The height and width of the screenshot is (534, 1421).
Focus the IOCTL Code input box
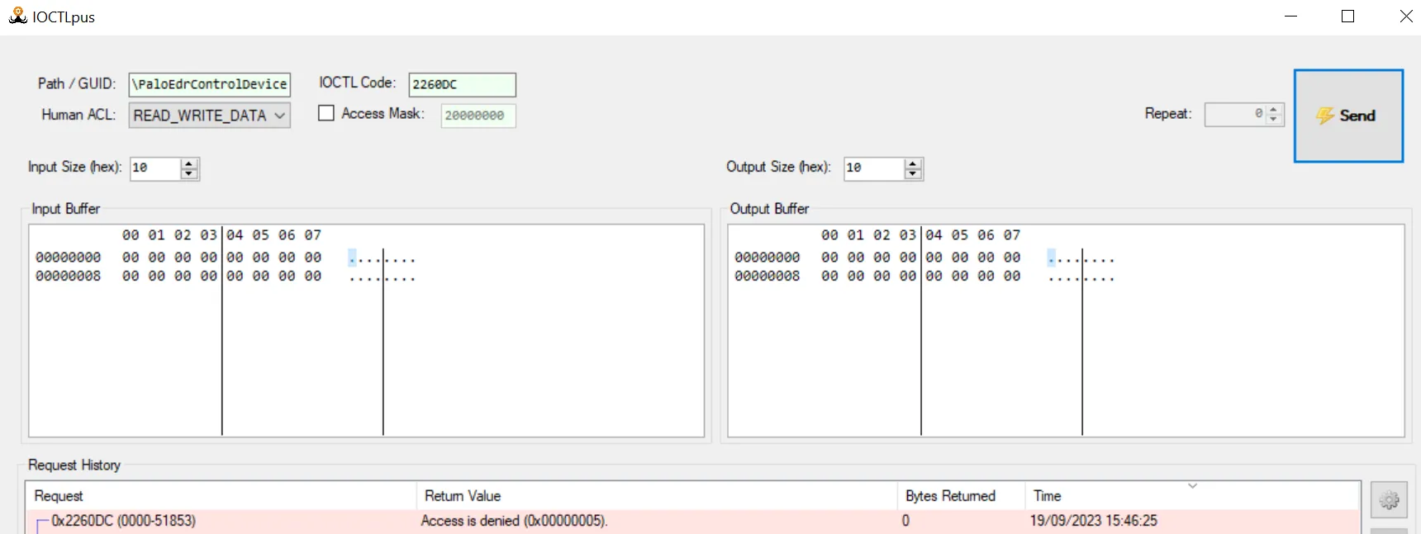[x=462, y=84]
